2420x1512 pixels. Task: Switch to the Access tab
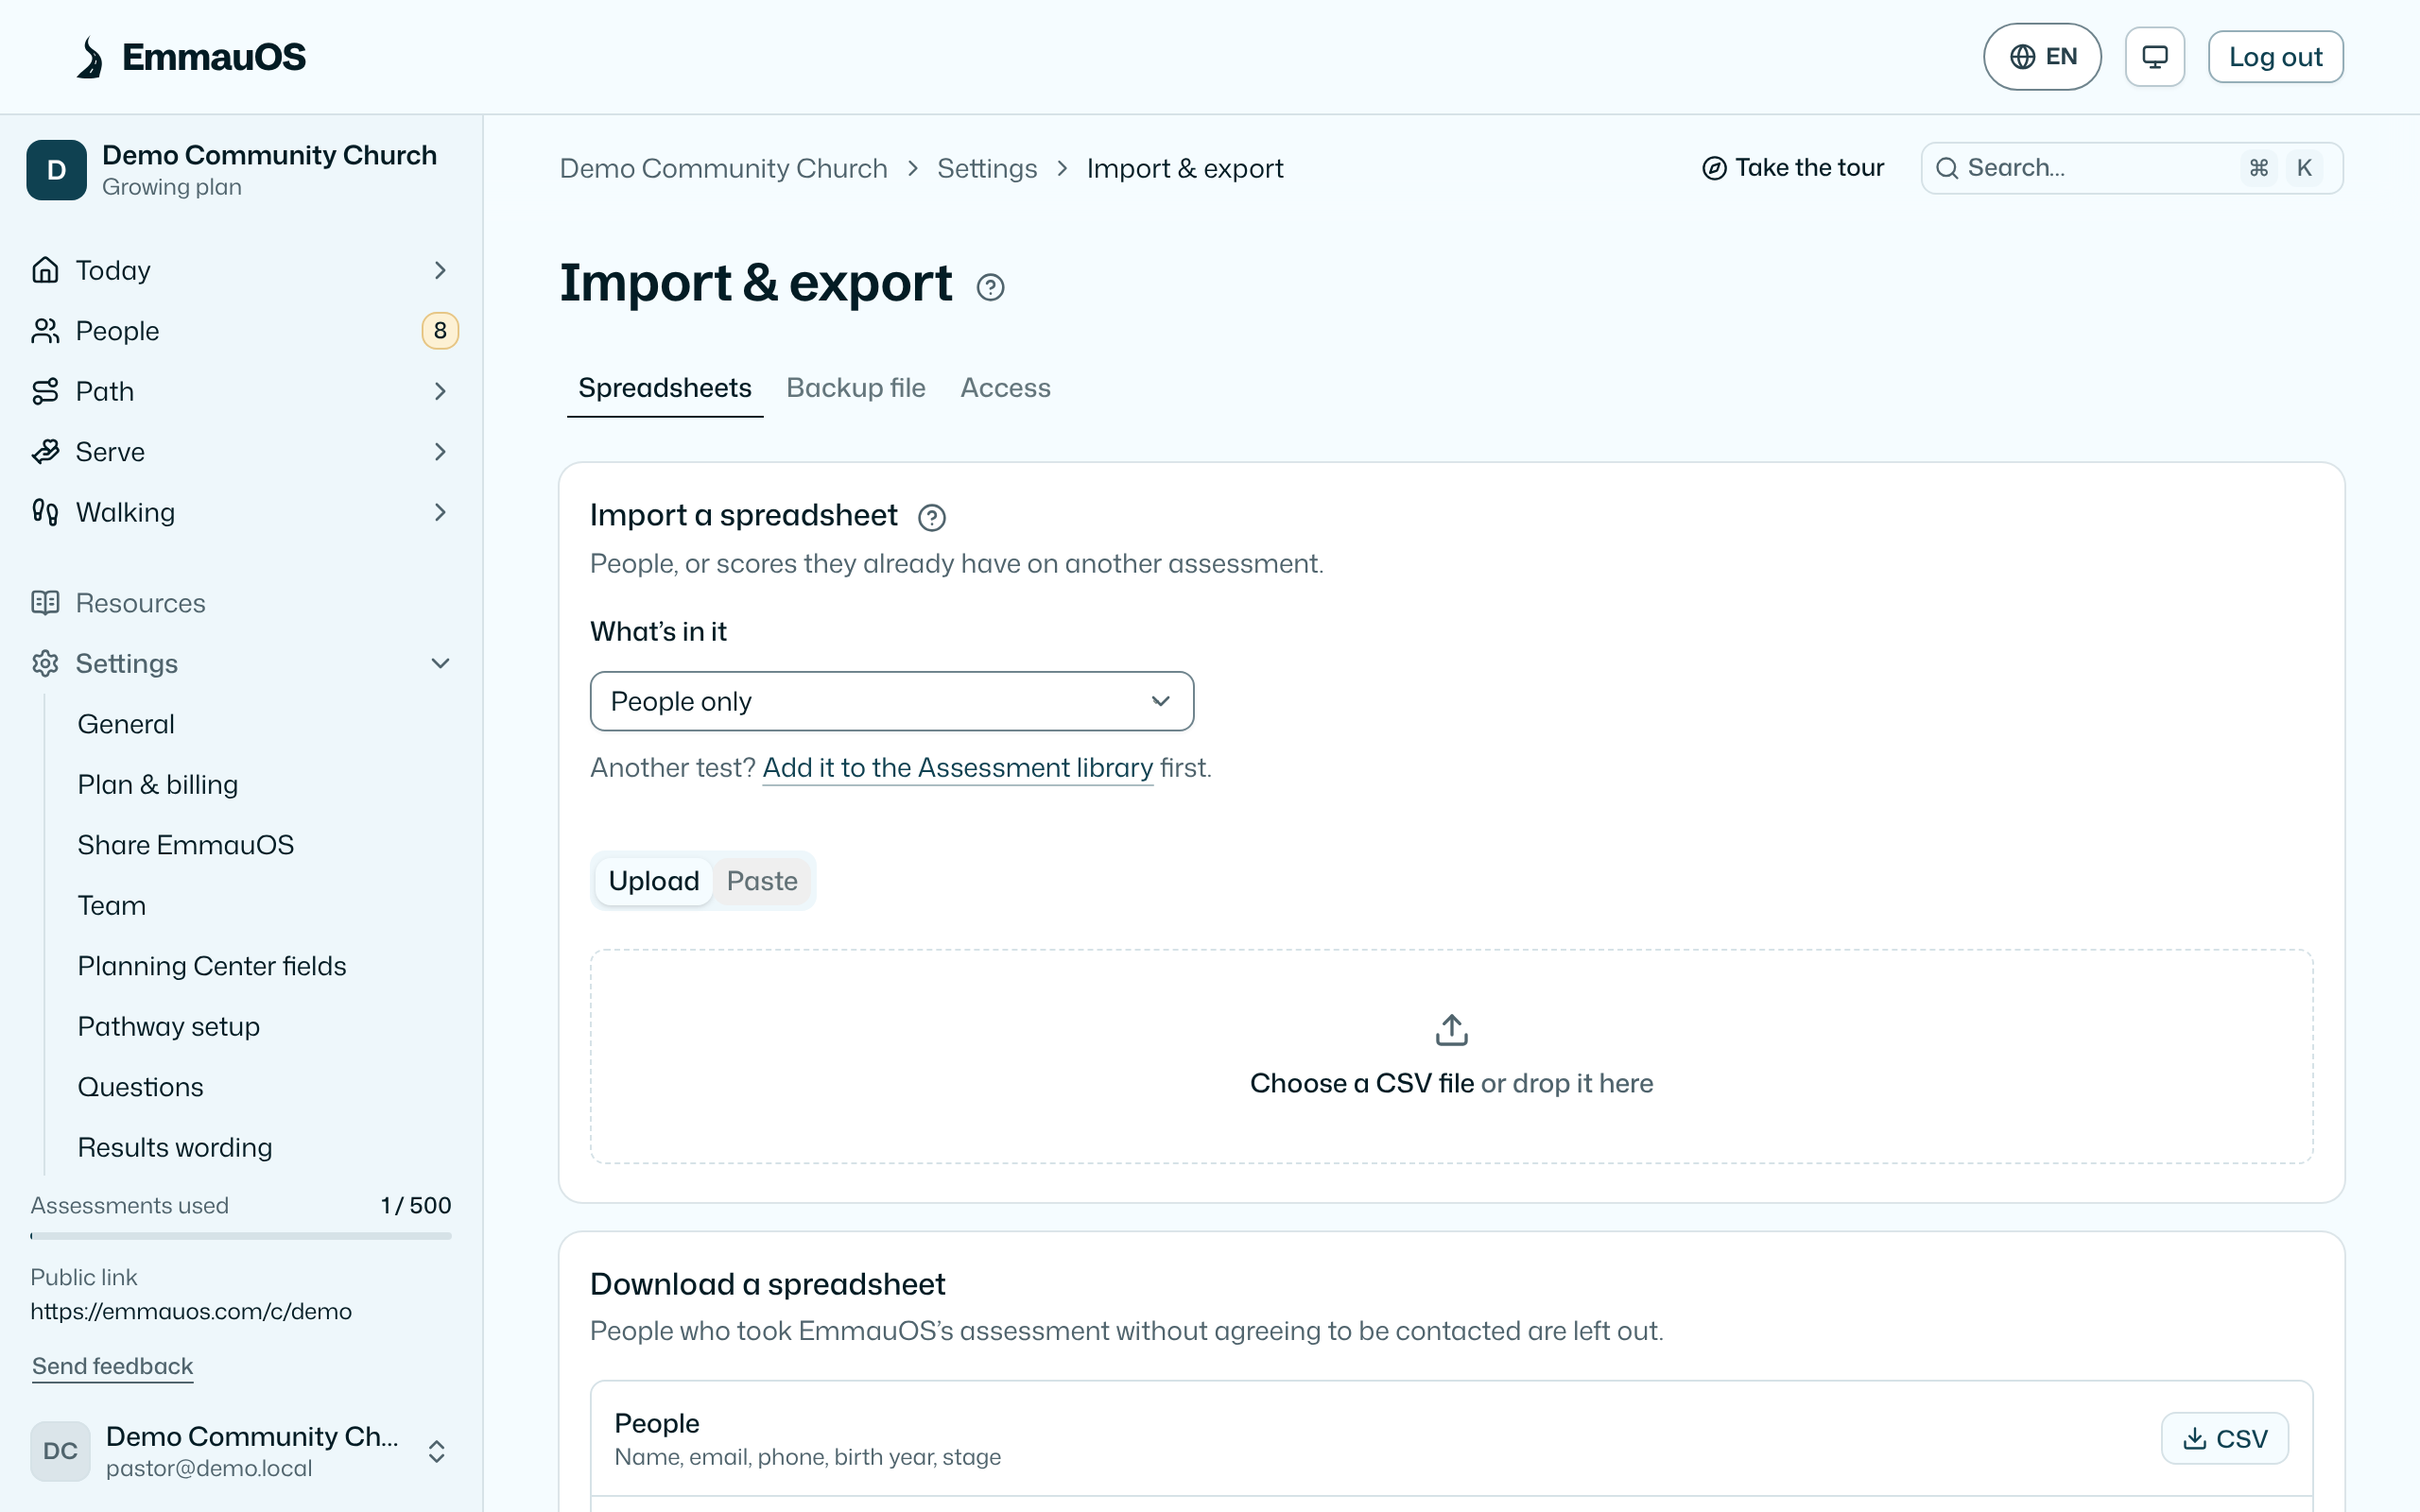point(1005,388)
